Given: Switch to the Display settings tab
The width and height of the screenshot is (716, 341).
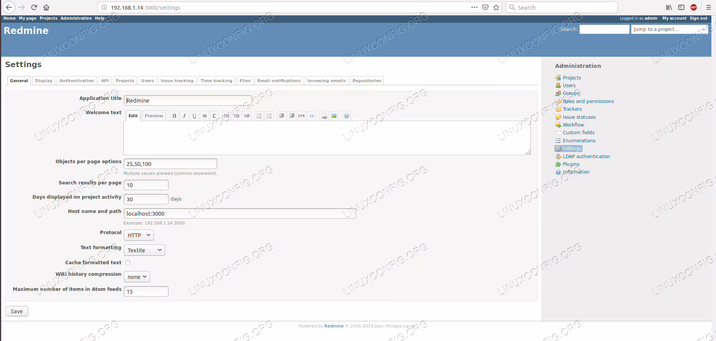Looking at the screenshot, I should (x=44, y=81).
